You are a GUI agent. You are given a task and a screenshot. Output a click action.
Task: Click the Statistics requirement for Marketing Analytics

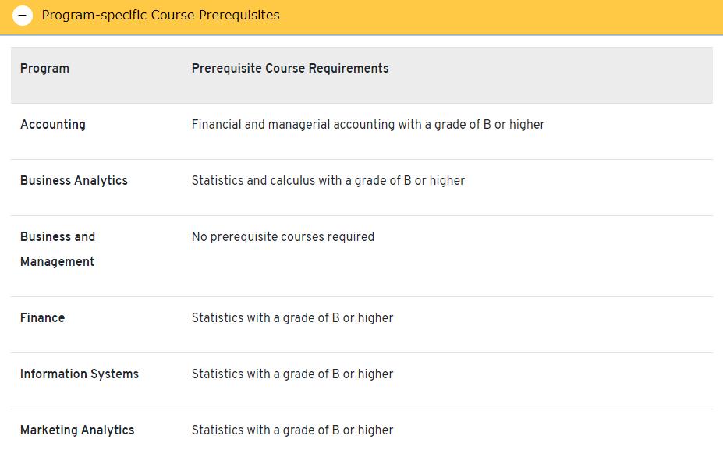(292, 430)
